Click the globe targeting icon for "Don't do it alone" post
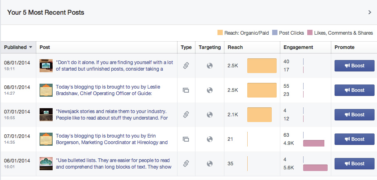Image resolution: width=377 pixels, height=180 pixels. 210,66
